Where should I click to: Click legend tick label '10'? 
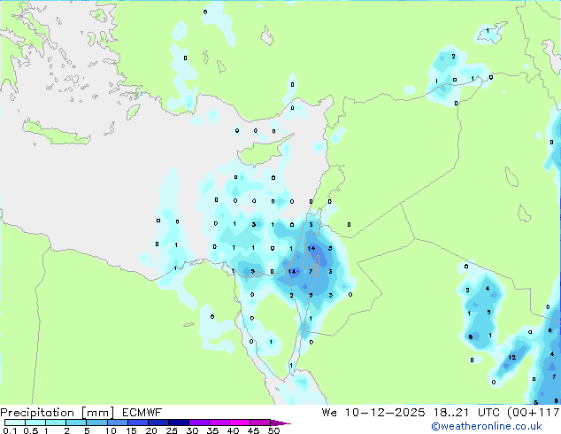coord(111,430)
